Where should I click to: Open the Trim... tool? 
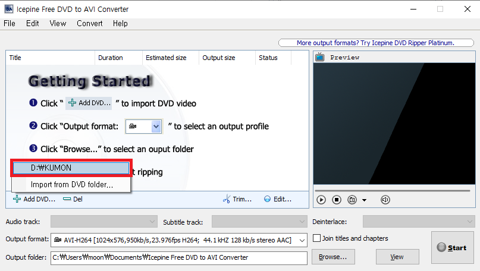coord(237,199)
